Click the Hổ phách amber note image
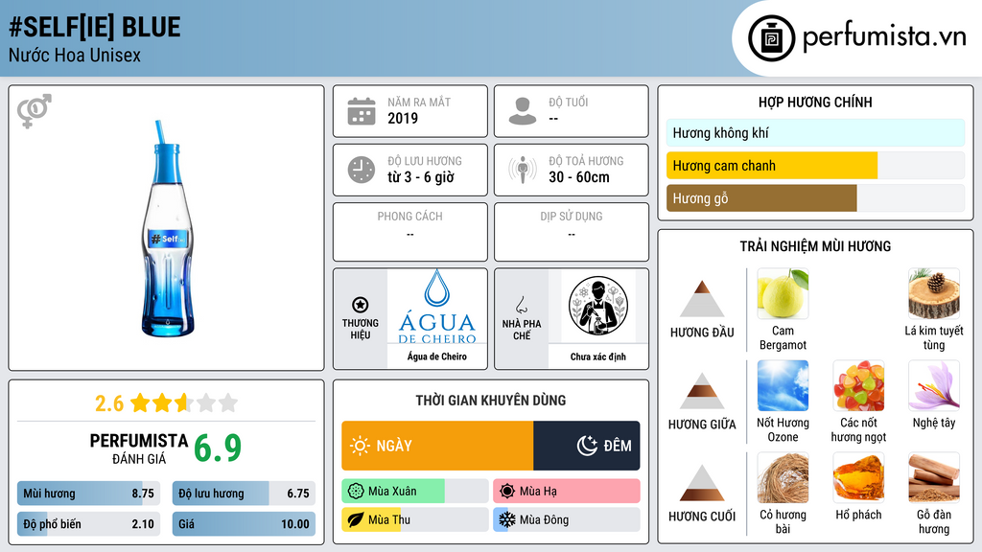Screen dimensions: 982x552 point(858,477)
